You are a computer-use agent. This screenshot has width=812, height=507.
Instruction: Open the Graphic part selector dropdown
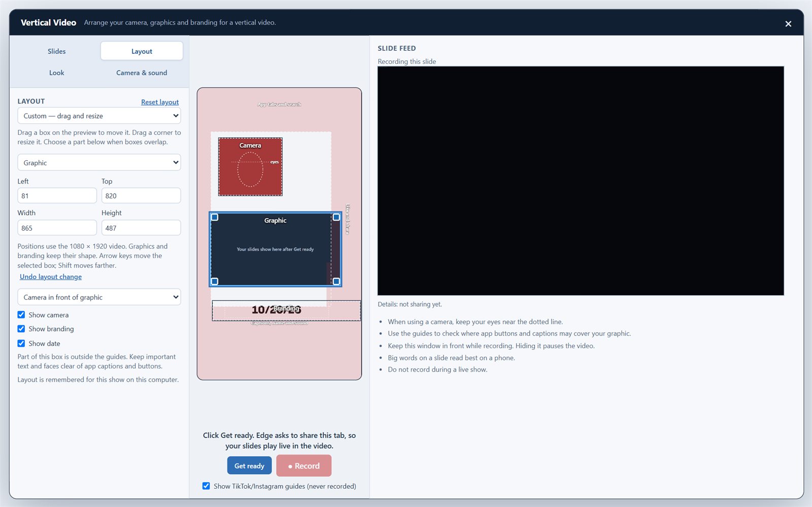pyautogui.click(x=99, y=163)
